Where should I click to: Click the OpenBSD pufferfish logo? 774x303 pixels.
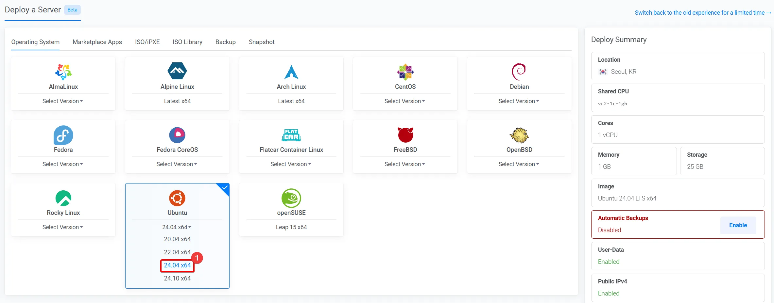(x=519, y=135)
